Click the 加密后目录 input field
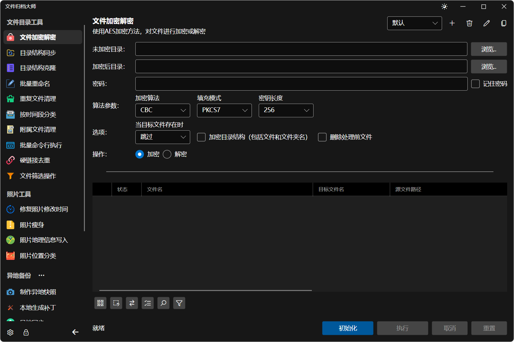514x342 pixels. point(301,66)
